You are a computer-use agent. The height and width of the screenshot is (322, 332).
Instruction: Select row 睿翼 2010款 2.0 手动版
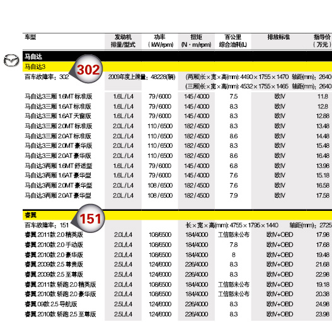[177, 245]
